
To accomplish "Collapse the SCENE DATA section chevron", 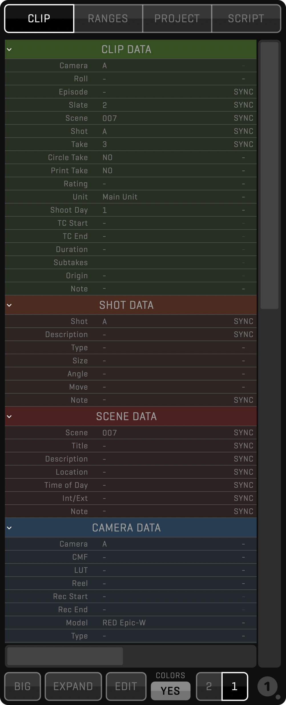I will pos(9,417).
